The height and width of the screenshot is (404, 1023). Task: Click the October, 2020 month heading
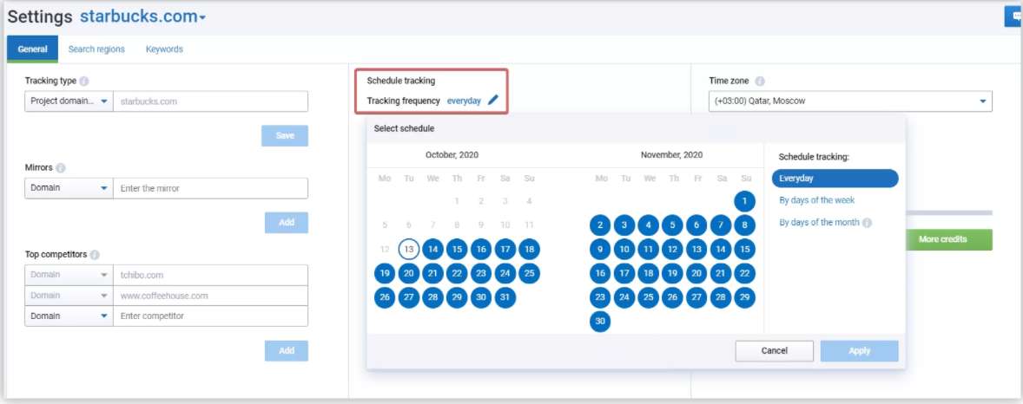tap(452, 155)
